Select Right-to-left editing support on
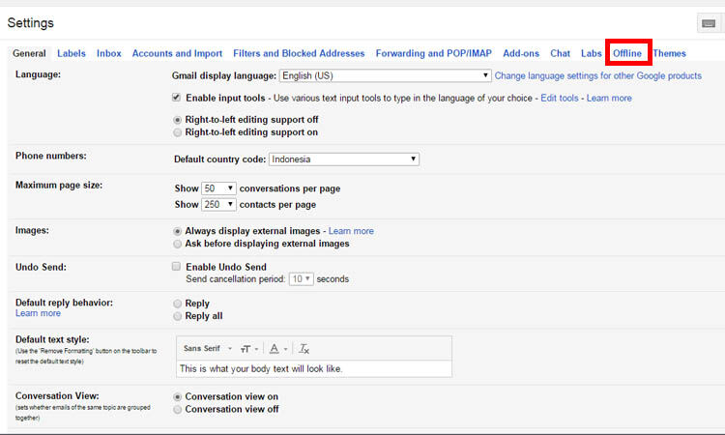Image resolution: width=725 pixels, height=435 pixels. [x=177, y=132]
